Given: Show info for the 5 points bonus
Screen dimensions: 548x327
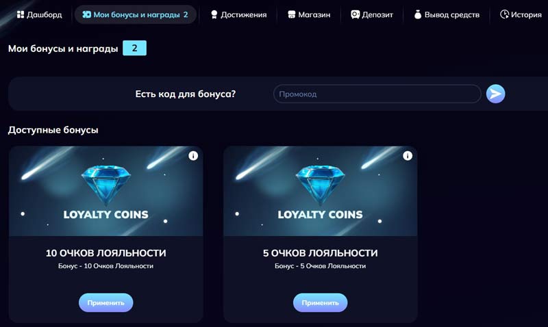Looking at the screenshot, I should click(x=408, y=156).
